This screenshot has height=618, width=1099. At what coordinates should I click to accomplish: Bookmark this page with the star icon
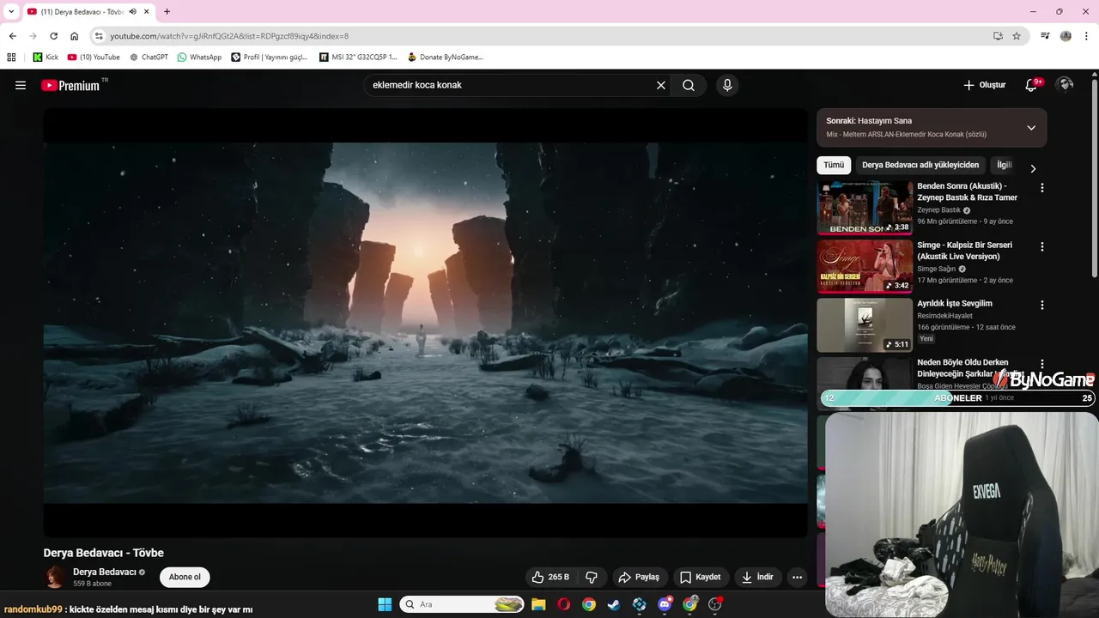coord(1017,36)
